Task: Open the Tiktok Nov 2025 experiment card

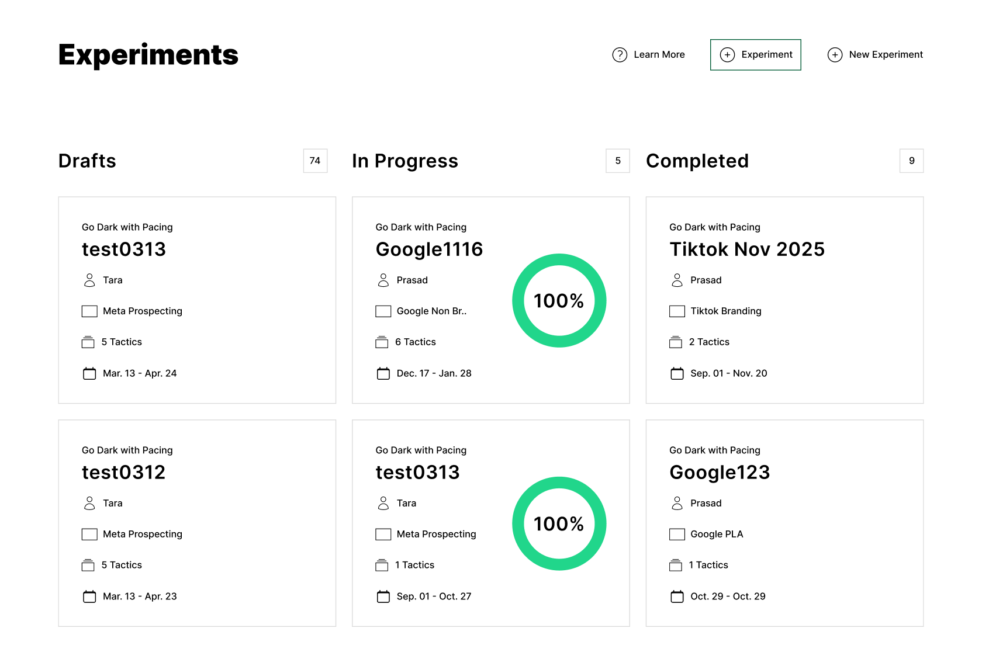Action: click(x=784, y=300)
